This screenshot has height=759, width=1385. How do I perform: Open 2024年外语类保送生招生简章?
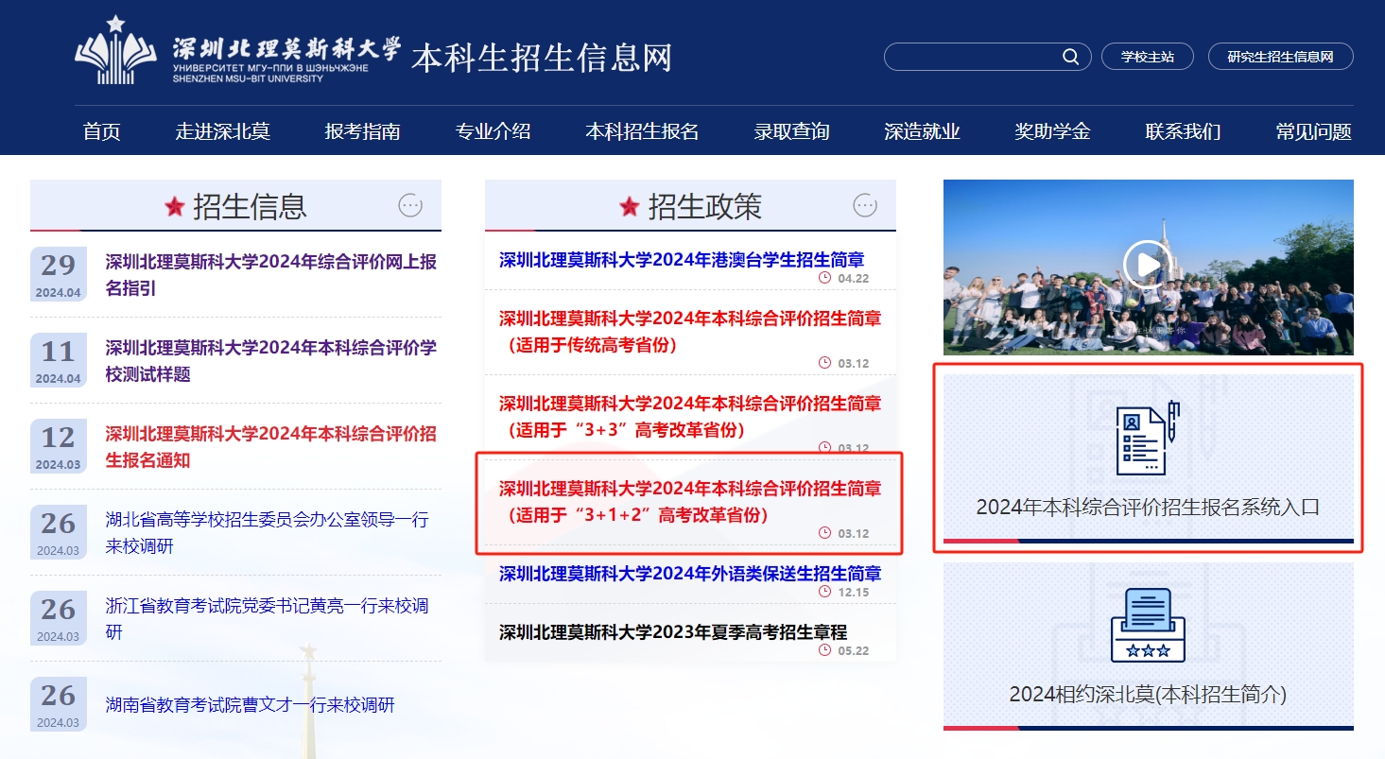pyautogui.click(x=690, y=574)
